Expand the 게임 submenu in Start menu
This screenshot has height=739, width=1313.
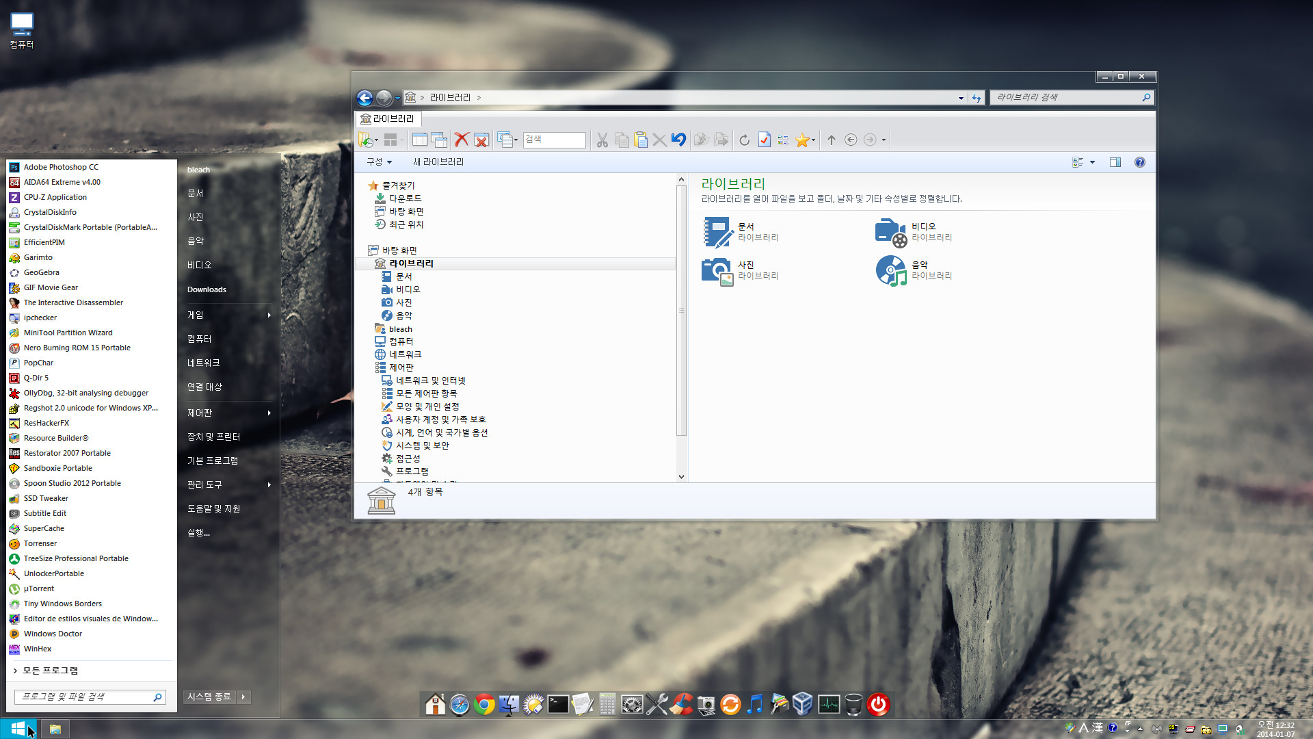pyautogui.click(x=269, y=315)
